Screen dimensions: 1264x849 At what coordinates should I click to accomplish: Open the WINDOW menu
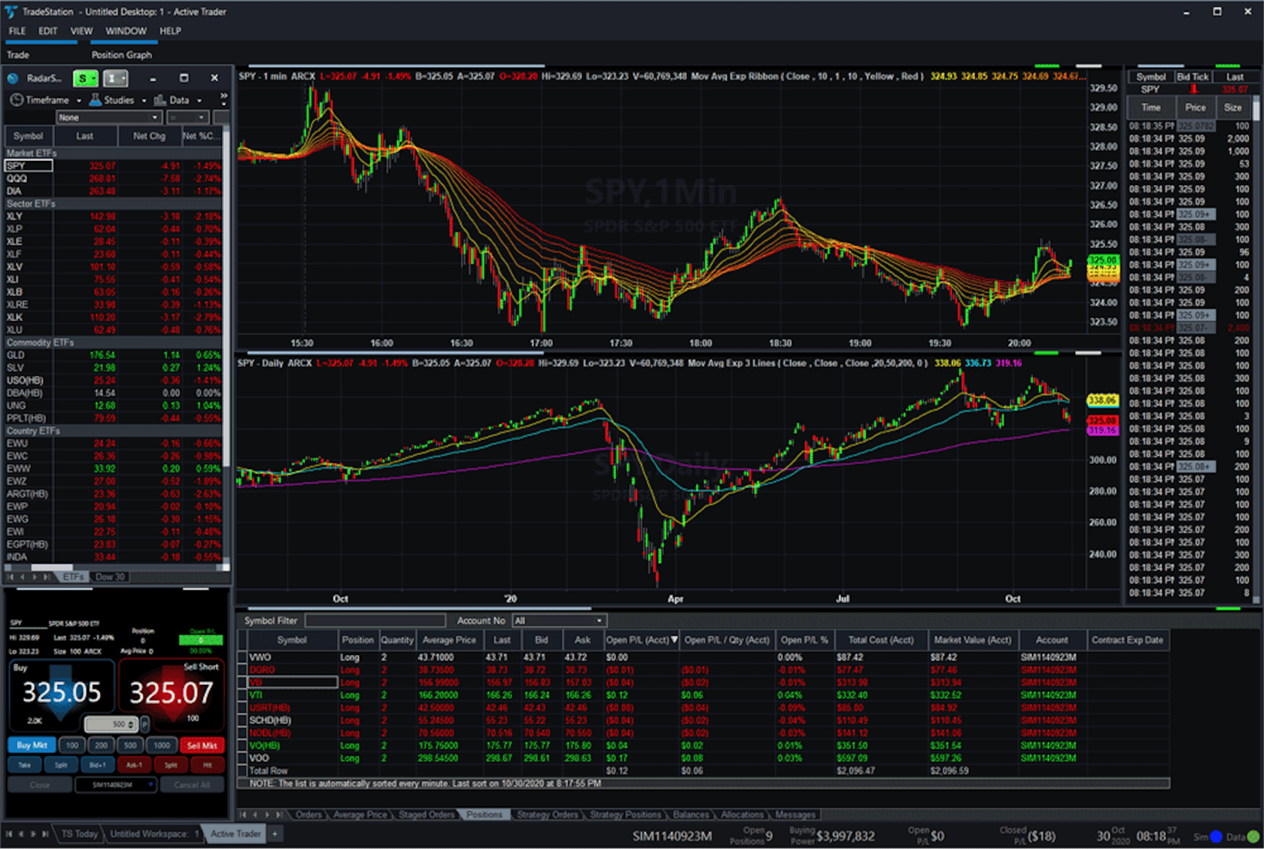126,31
